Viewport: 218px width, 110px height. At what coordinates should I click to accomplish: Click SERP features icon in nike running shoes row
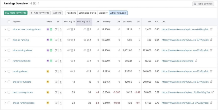pyautogui.click(x=56, y=50)
